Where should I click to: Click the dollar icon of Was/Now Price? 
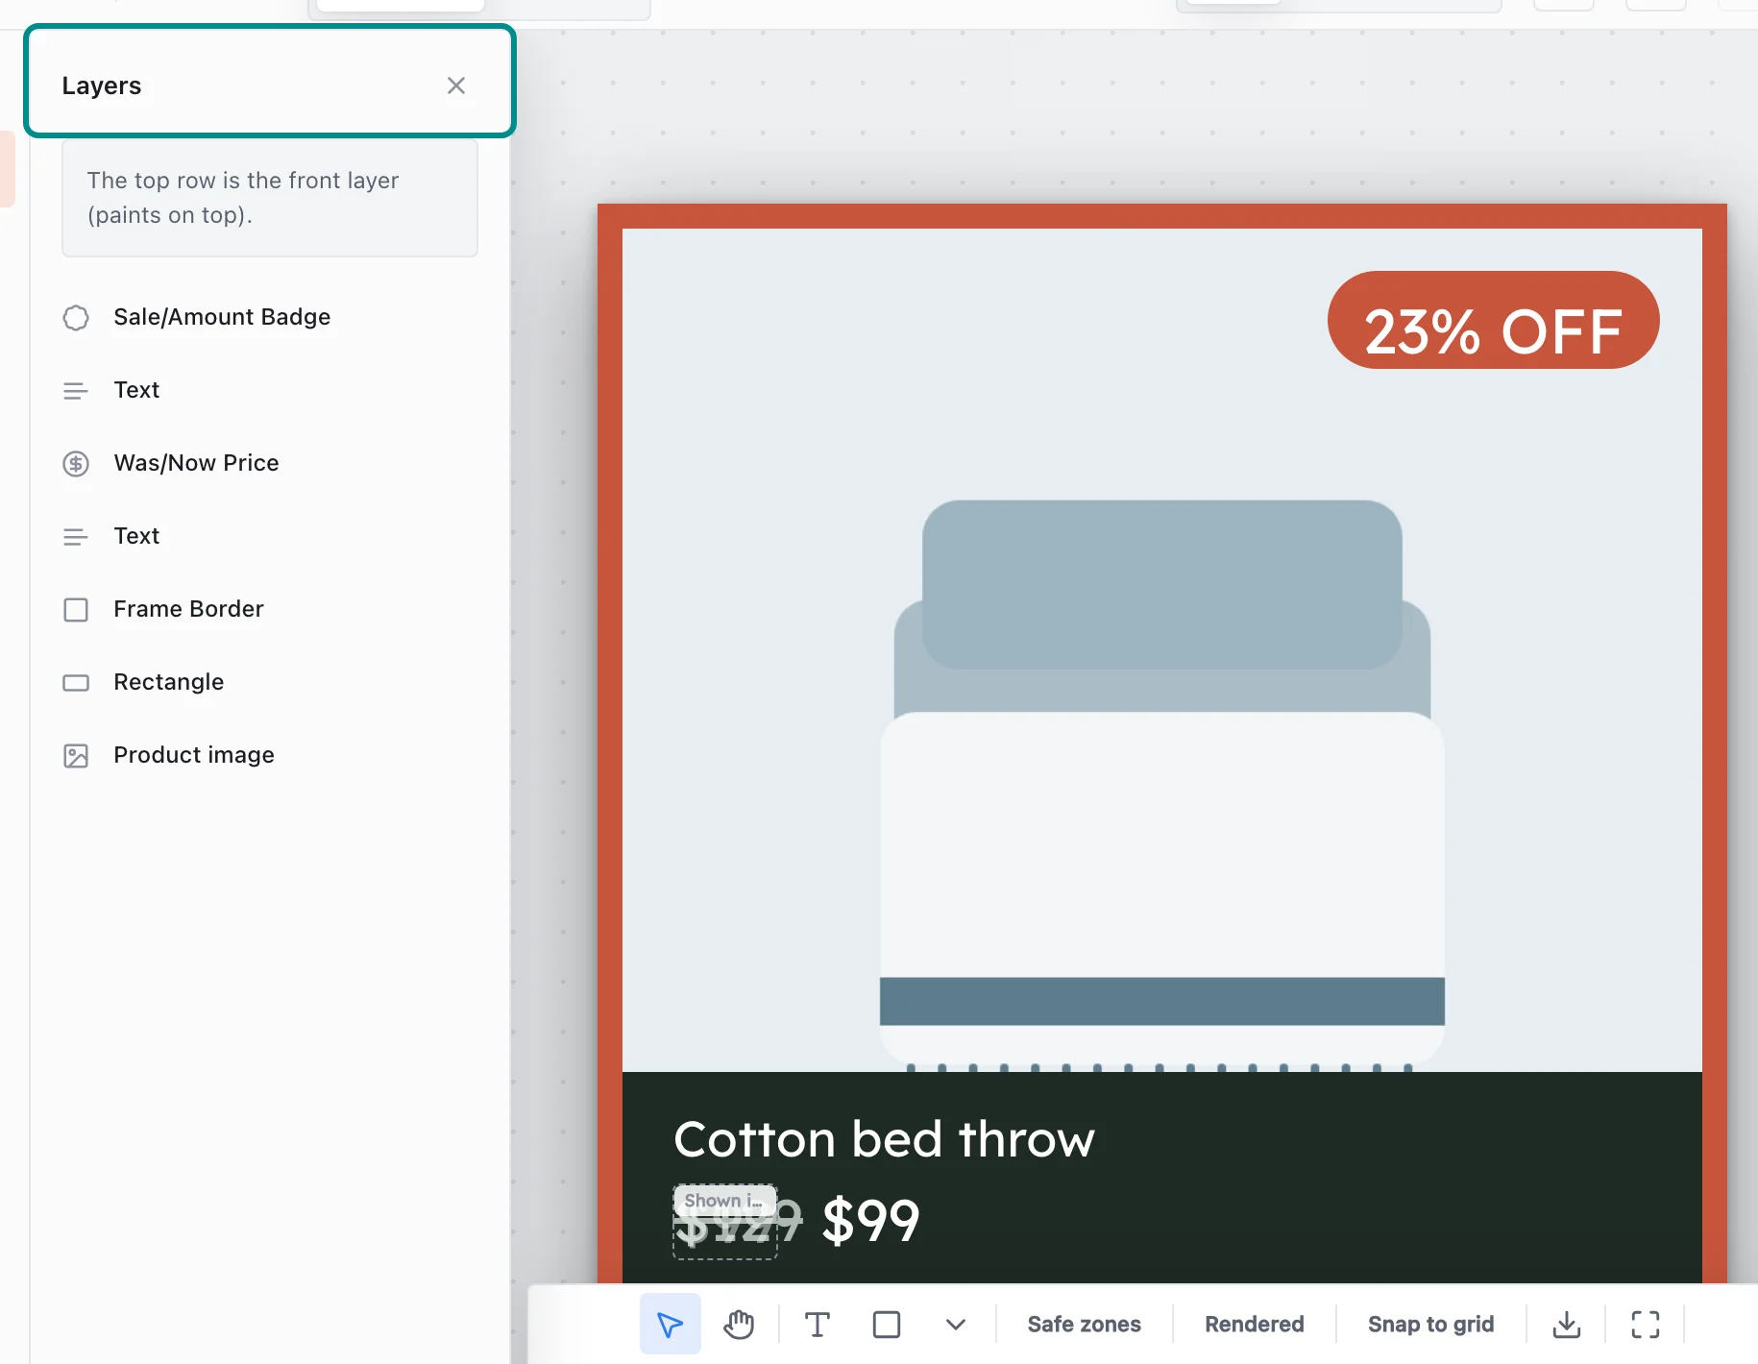(76, 464)
